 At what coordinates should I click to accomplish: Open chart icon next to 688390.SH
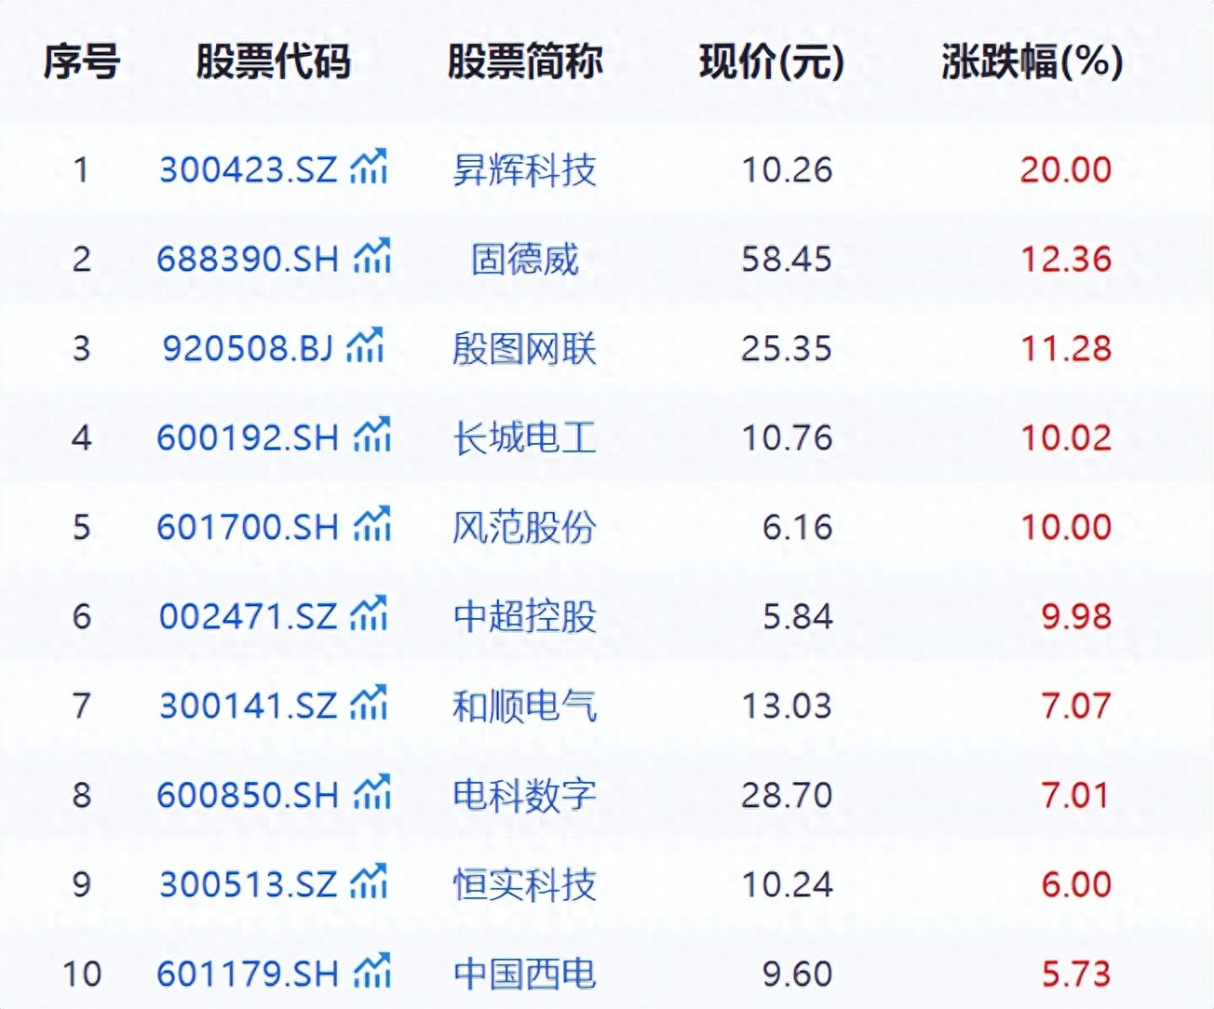coord(372,257)
